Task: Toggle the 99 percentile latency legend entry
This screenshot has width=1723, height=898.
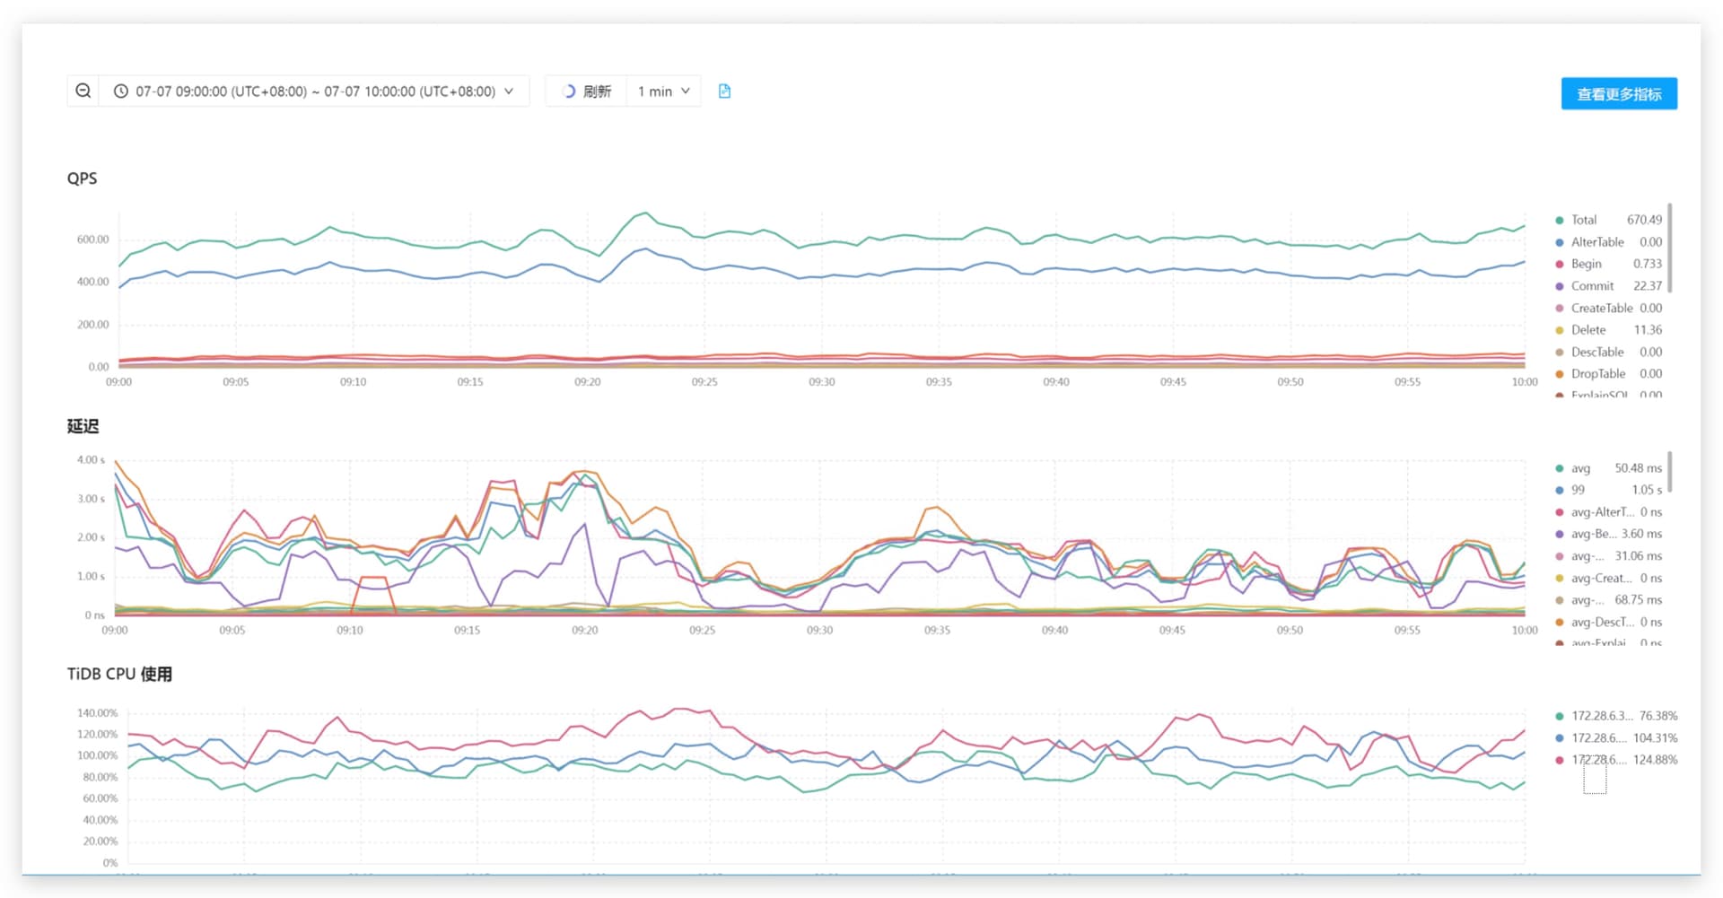Action: 1578,490
